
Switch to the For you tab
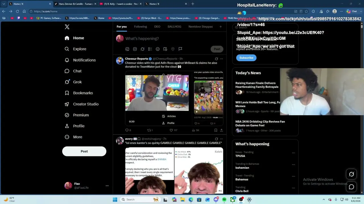[x=122, y=27]
